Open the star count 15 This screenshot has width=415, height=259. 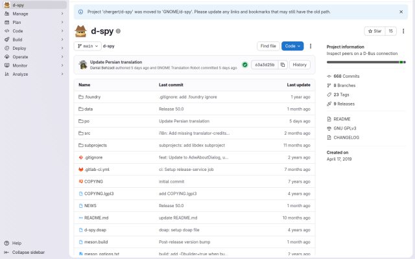coord(390,31)
